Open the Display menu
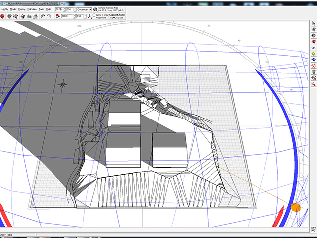317x238 pixels. (22, 9)
